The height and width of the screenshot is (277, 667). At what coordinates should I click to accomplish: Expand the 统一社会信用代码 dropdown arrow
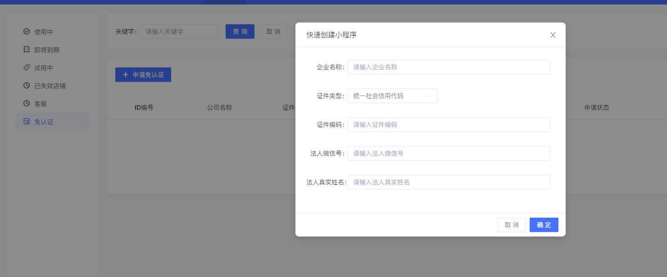430,96
